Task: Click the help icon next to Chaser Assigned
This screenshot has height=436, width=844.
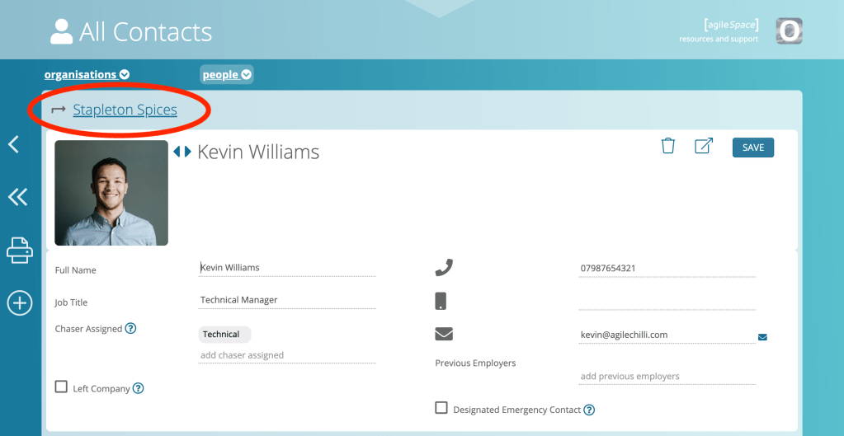Action: point(130,328)
